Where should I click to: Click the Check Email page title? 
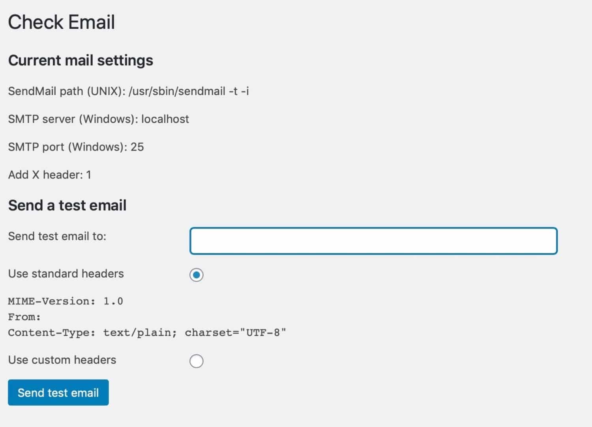tap(62, 22)
